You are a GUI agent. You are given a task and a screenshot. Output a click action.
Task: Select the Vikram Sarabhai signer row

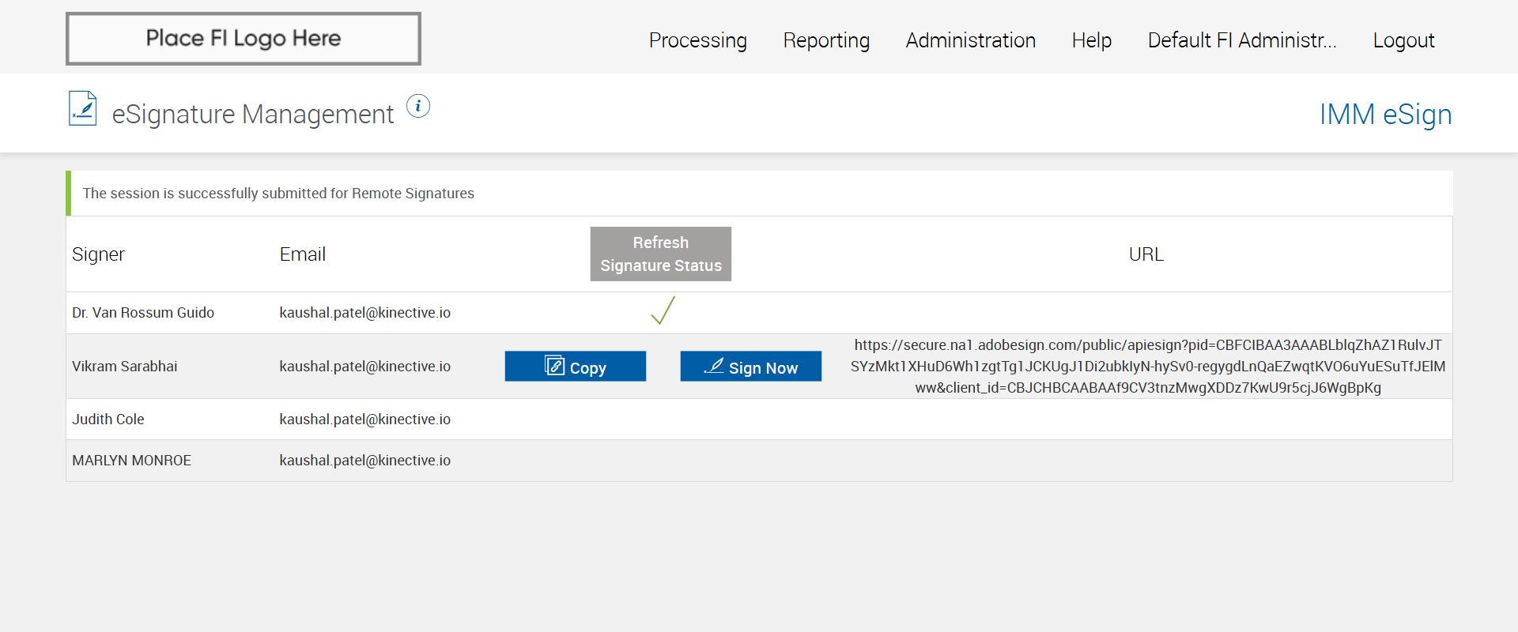click(x=125, y=367)
